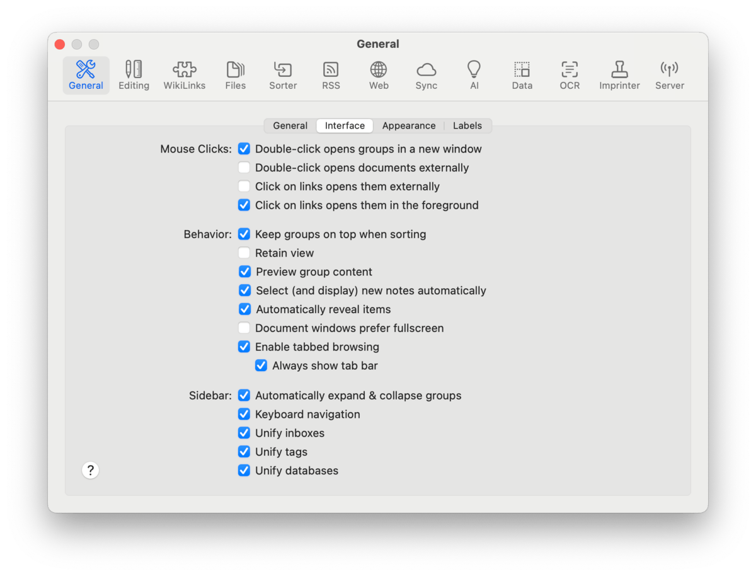Switch to Sync cloud settings
This screenshot has width=756, height=576.
tap(426, 75)
